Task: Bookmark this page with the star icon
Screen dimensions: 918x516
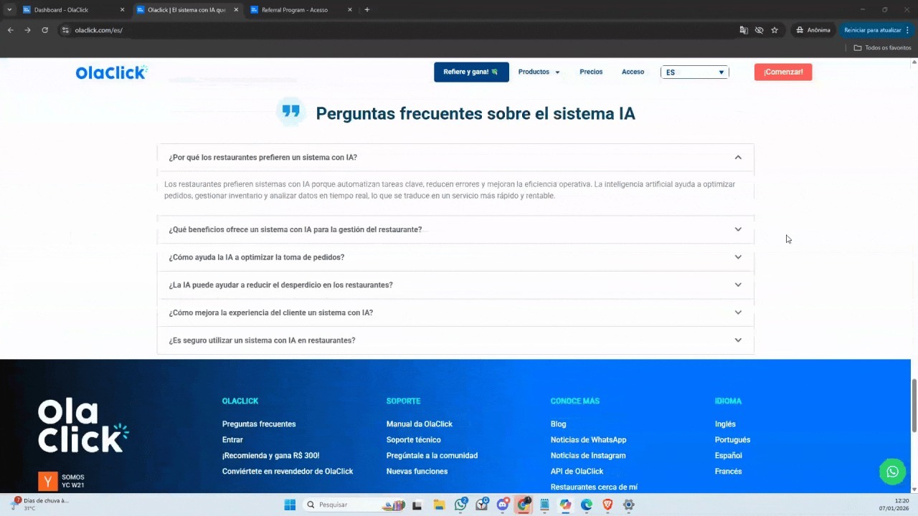Action: click(x=775, y=30)
